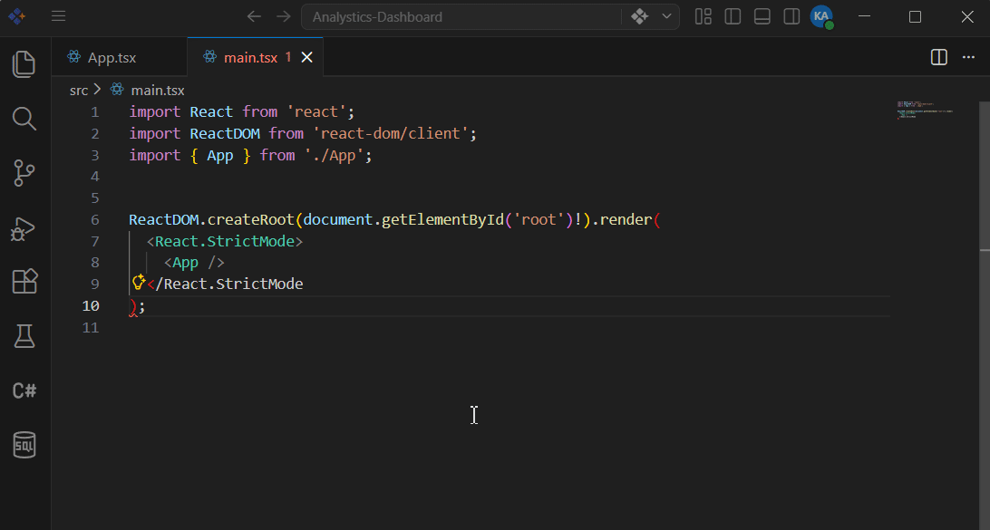Open the Run and Debug view
The image size is (990, 530).
tap(24, 228)
